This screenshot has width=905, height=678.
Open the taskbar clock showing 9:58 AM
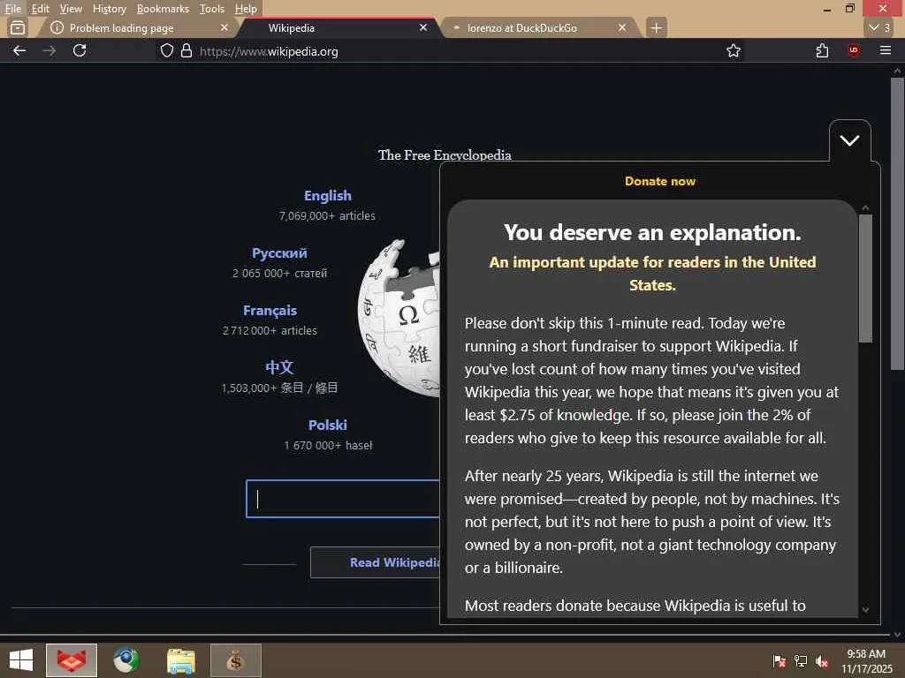pos(866,660)
